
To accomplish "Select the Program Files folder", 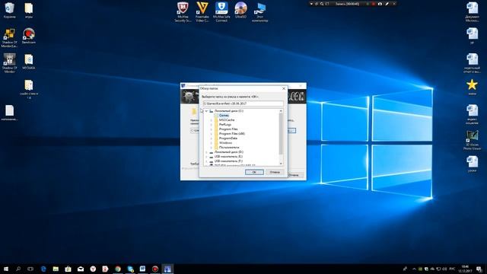I will 228,129.
